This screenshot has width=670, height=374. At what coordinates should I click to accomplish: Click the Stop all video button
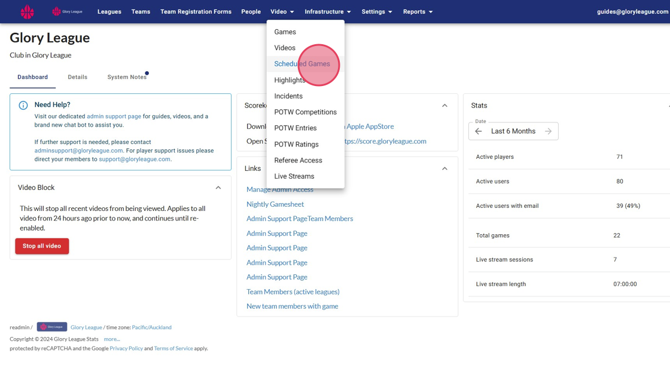coord(42,246)
